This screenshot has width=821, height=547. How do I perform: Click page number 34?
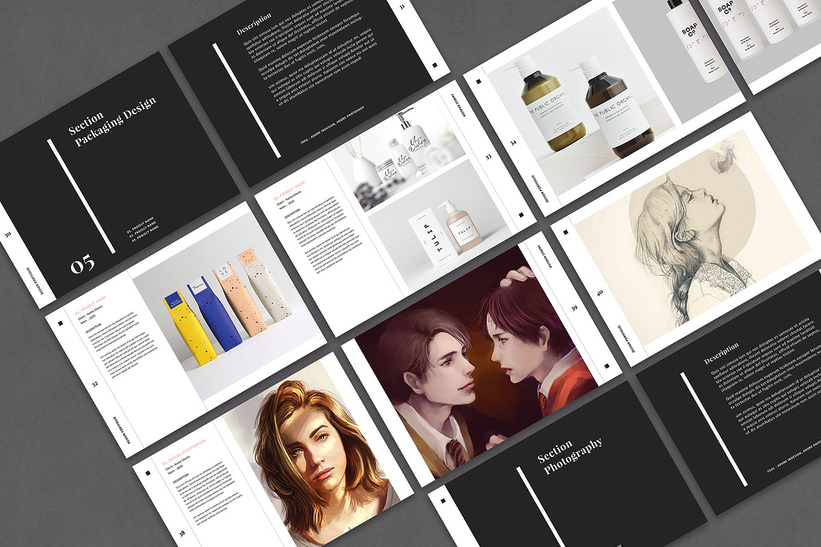coord(512,143)
